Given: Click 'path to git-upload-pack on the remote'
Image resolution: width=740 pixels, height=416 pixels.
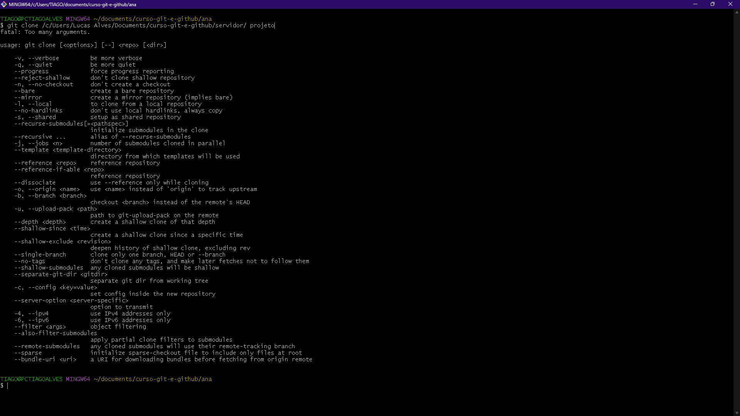Looking at the screenshot, I should [x=155, y=215].
